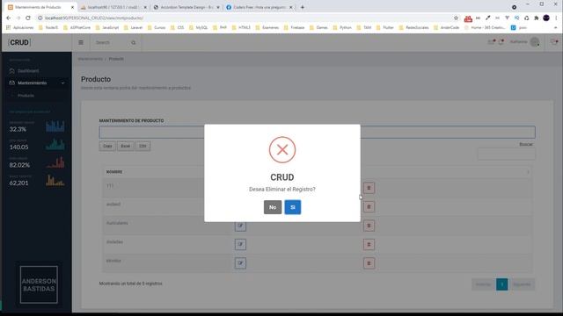Open the chat icon at header far right
The width and height of the screenshot is (563, 316).
[x=554, y=42]
